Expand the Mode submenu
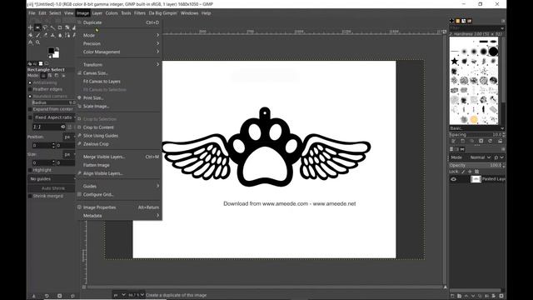The height and width of the screenshot is (300, 533). coord(120,35)
